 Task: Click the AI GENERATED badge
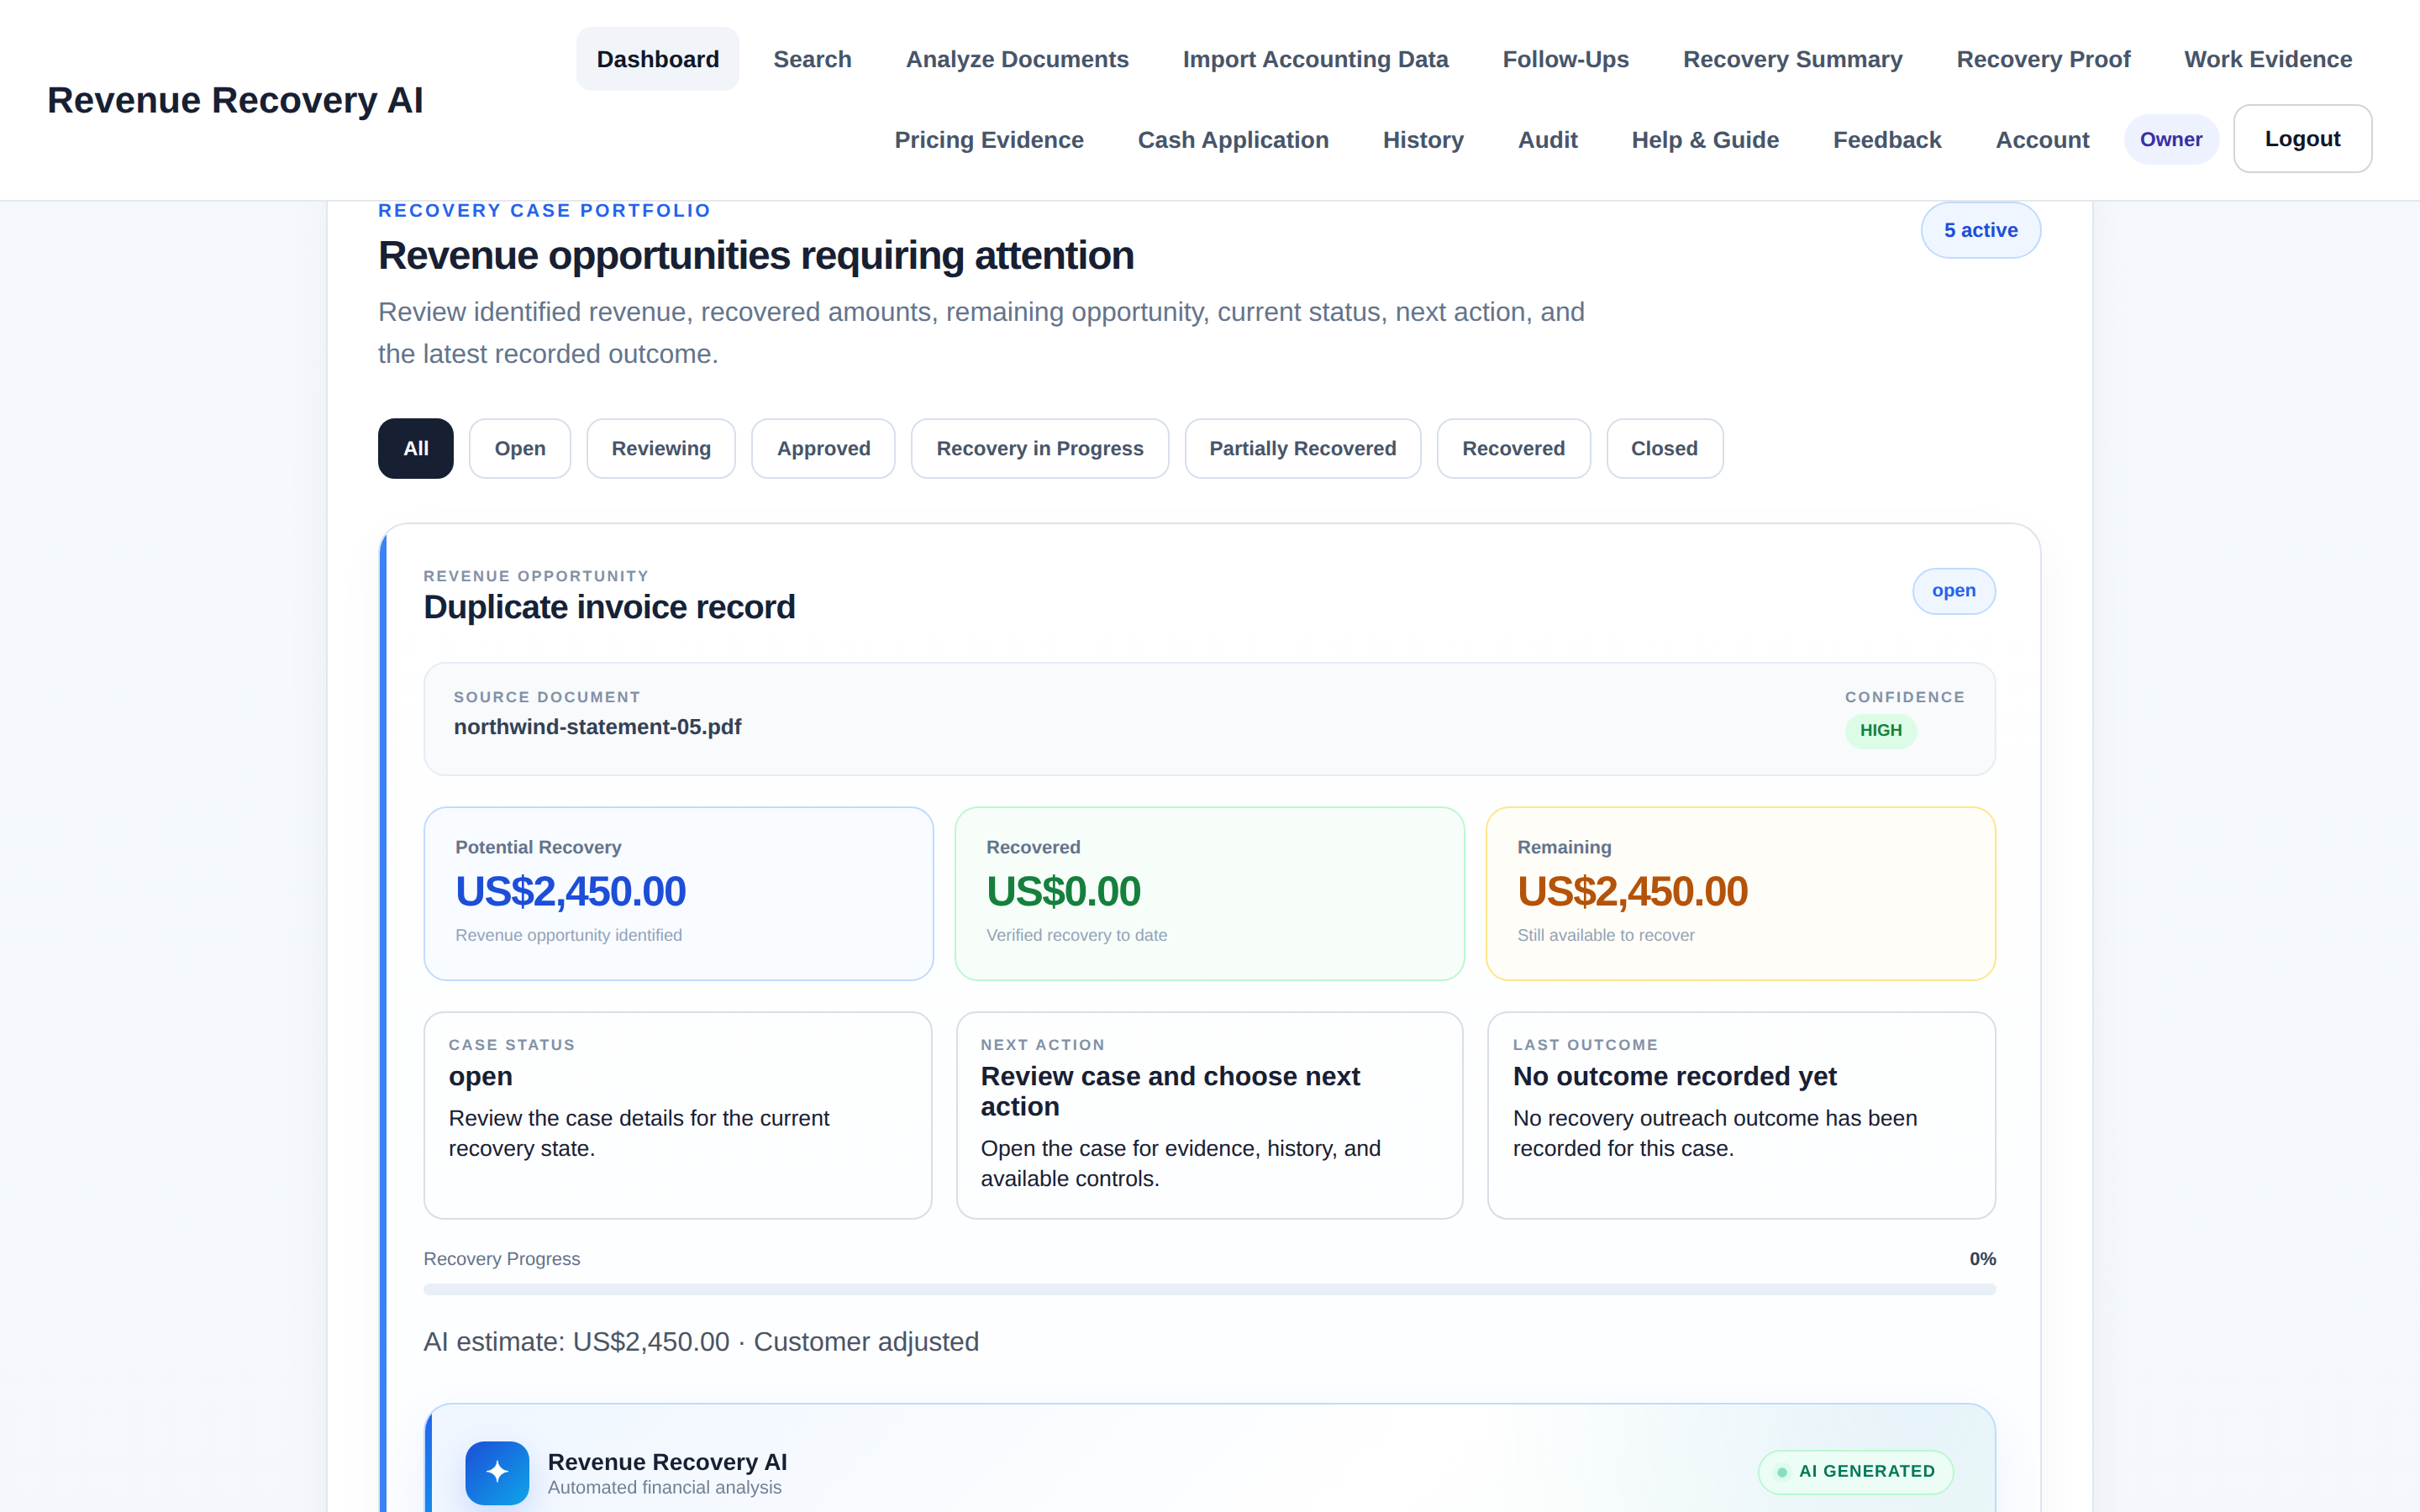[1855, 1472]
